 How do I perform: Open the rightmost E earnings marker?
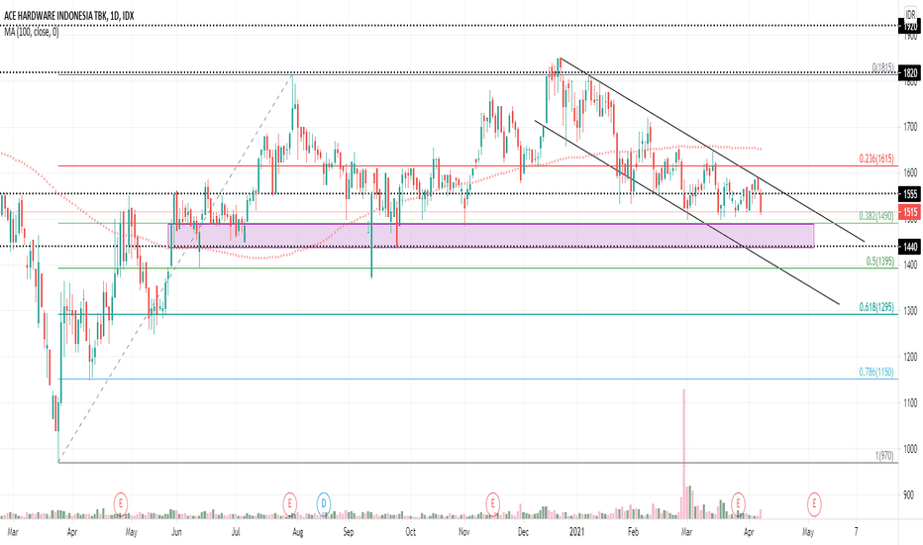[814, 503]
